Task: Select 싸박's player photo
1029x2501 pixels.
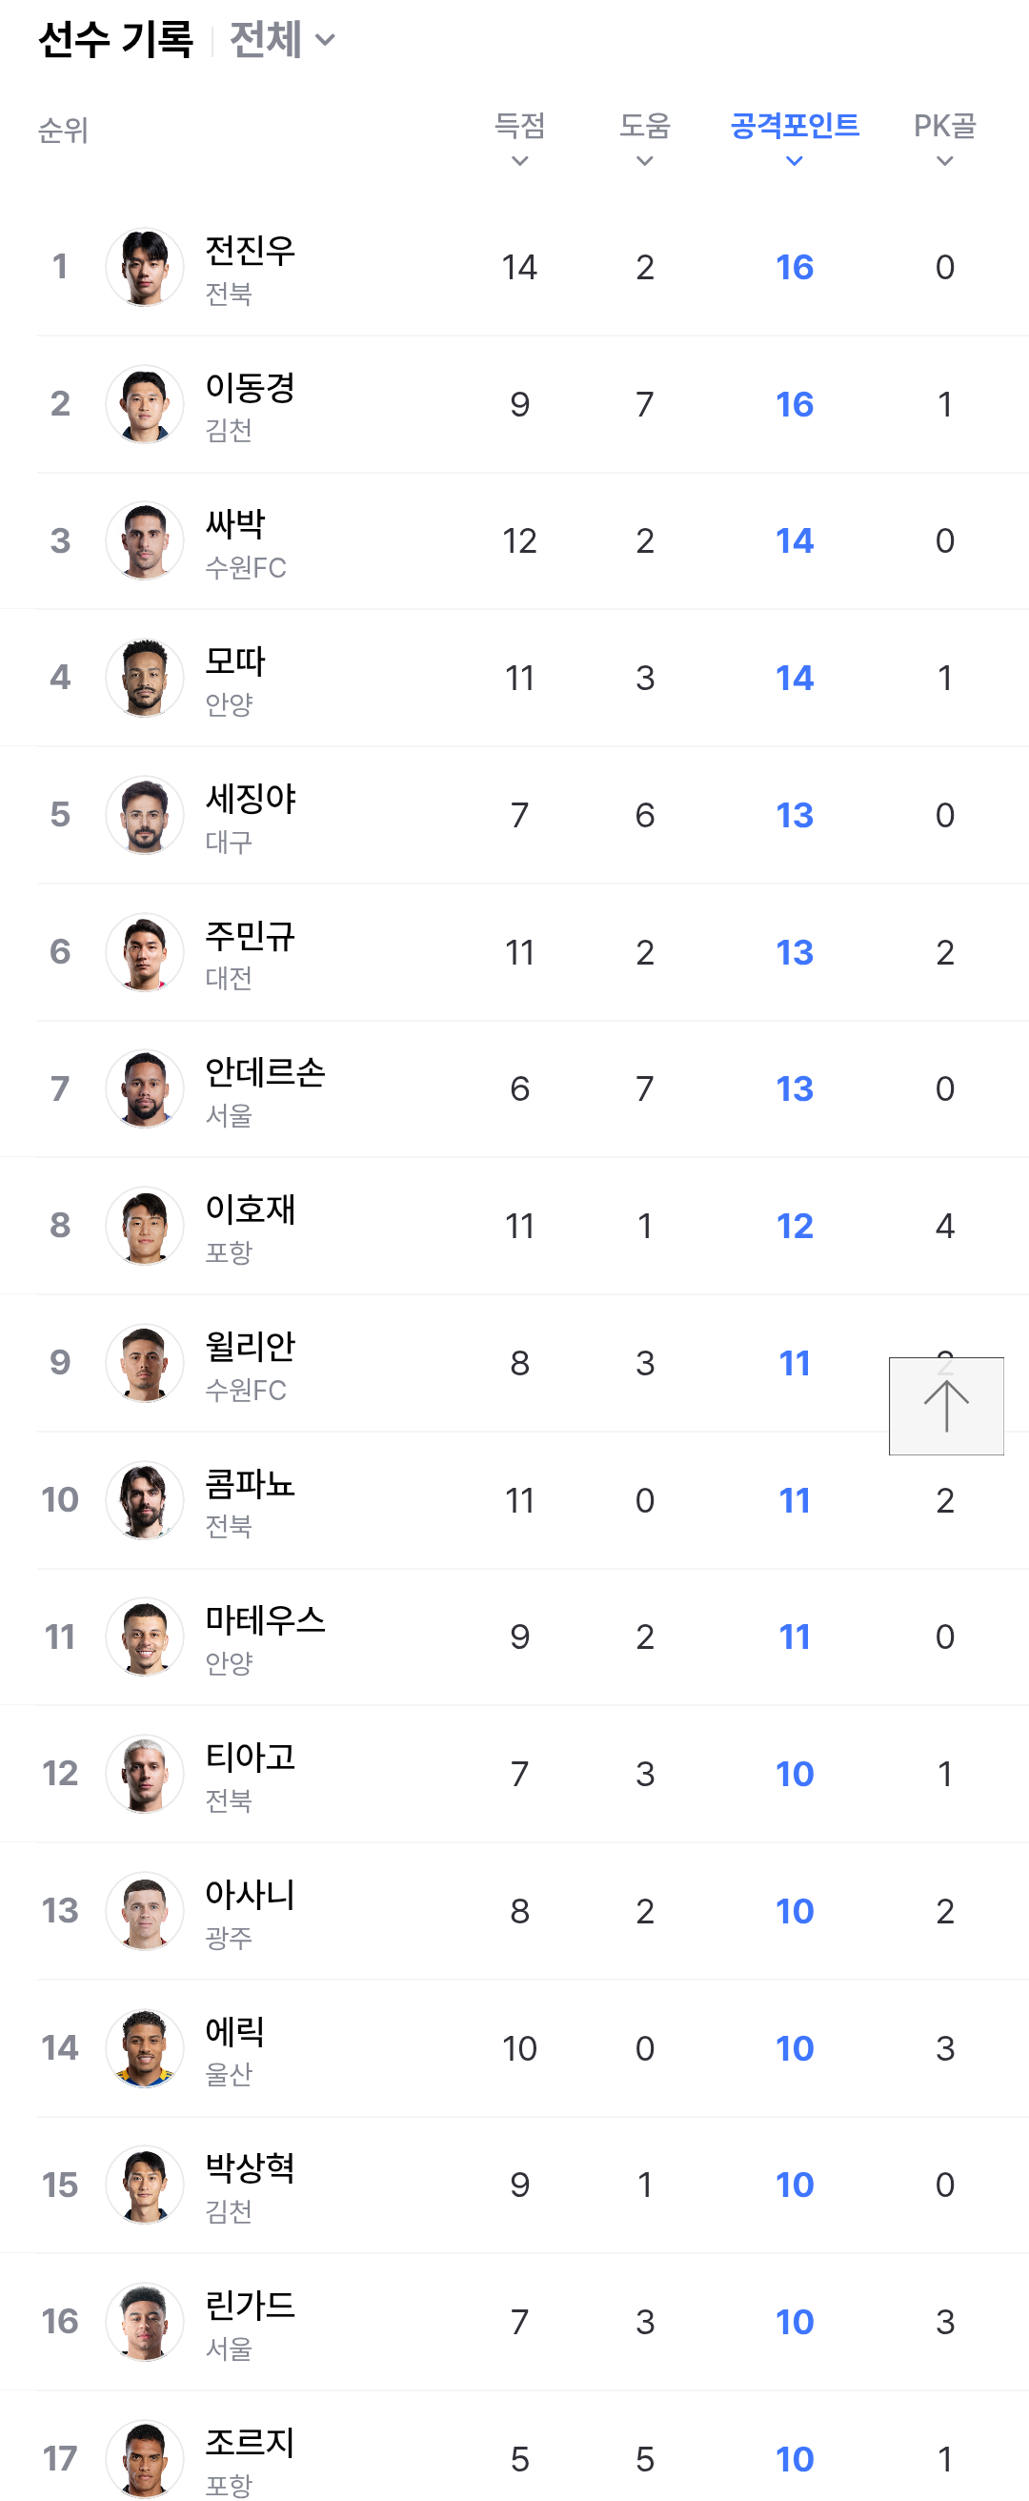Action: pyautogui.click(x=145, y=540)
